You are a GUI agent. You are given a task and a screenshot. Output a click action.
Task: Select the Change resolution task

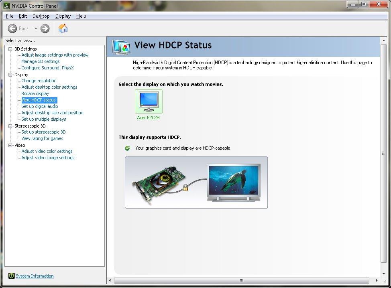click(38, 81)
